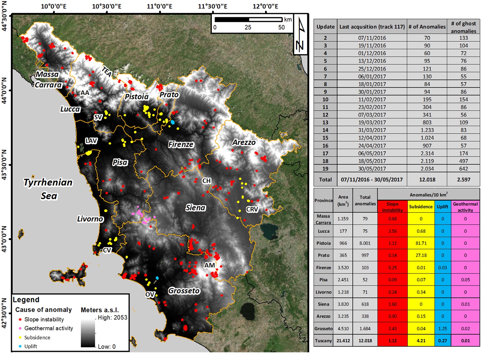481x353 pixels.
Task: Click the north arrow symbol on the map
Action: tap(300, 34)
